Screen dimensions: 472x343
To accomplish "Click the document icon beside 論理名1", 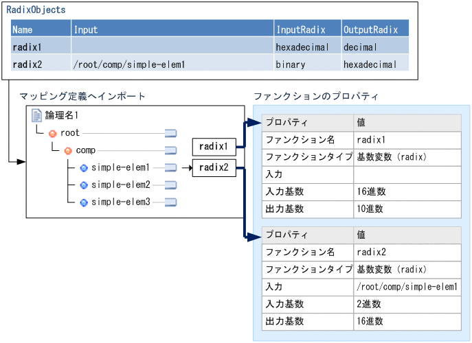I will (x=37, y=115).
